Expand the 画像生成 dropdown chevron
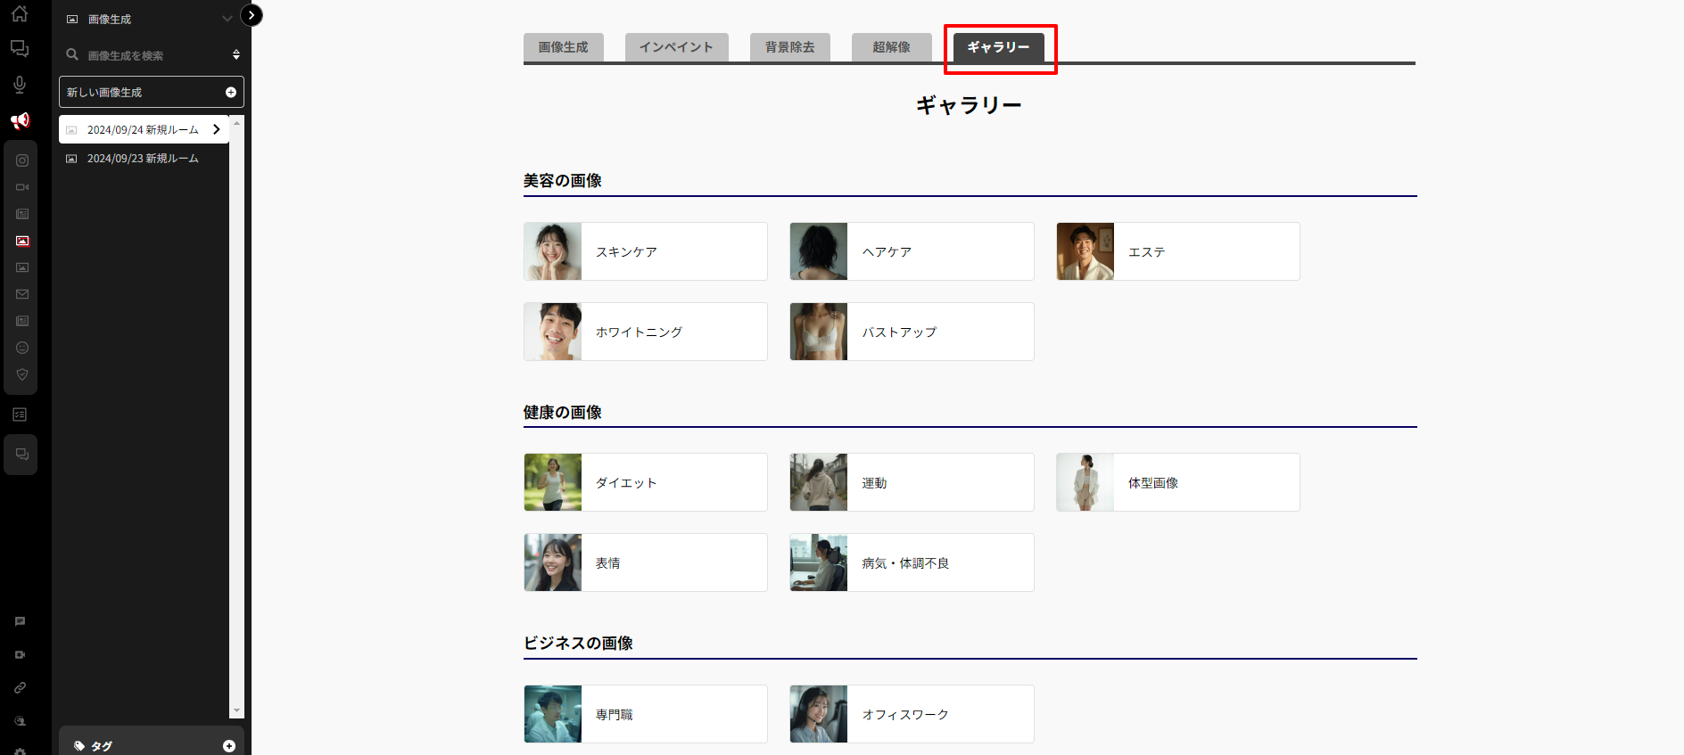The width and height of the screenshot is (1684, 755). (x=227, y=19)
